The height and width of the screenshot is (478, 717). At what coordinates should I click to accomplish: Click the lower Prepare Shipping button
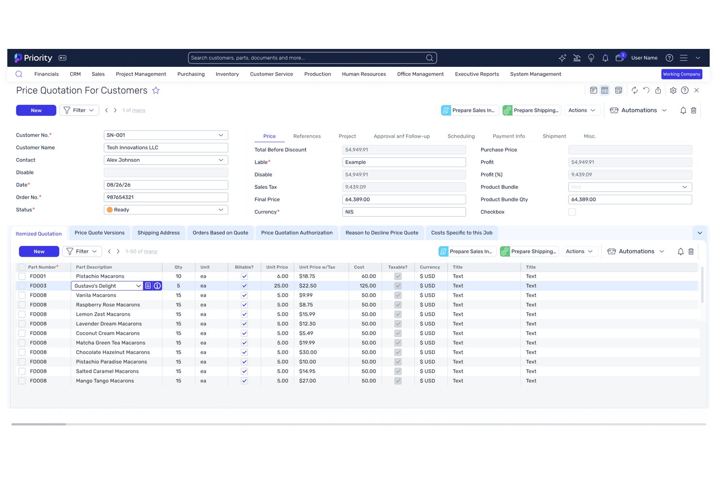click(x=529, y=251)
